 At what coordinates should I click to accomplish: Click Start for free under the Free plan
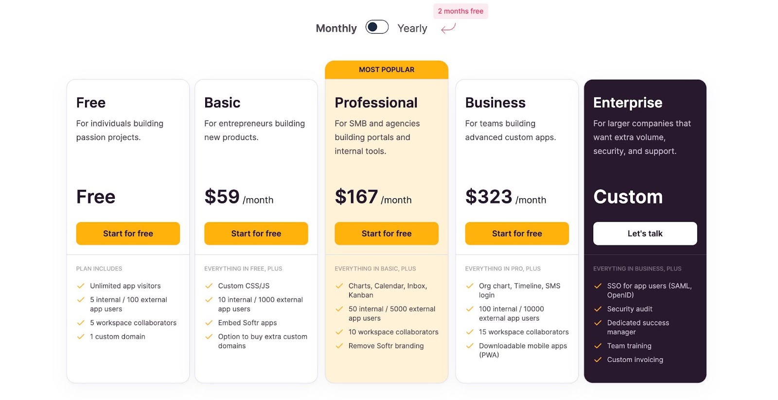(128, 233)
